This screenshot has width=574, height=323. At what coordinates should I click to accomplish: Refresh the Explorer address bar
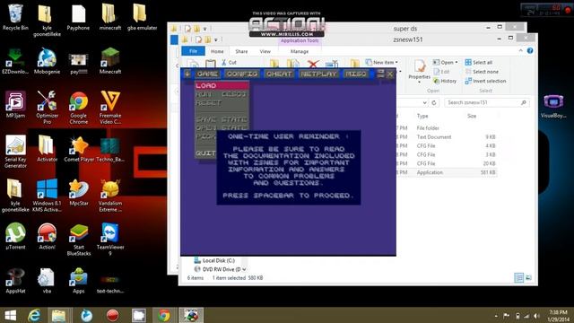434,102
